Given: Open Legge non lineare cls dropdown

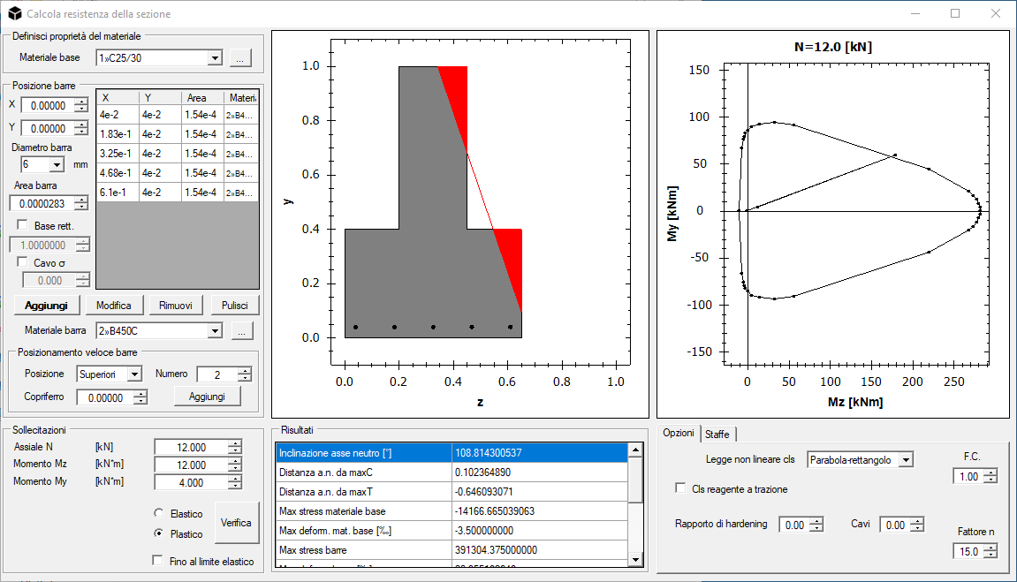Looking at the screenshot, I should 905,459.
